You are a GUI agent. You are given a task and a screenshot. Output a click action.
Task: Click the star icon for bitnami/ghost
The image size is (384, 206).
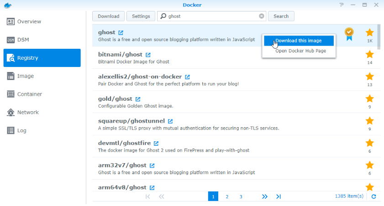coord(369,54)
